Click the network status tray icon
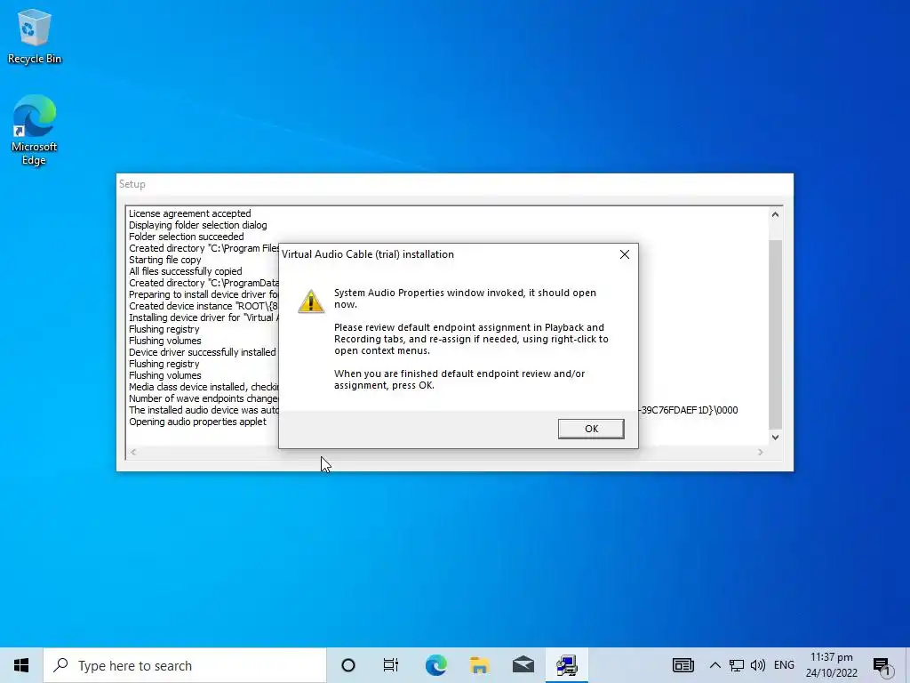 [737, 665]
